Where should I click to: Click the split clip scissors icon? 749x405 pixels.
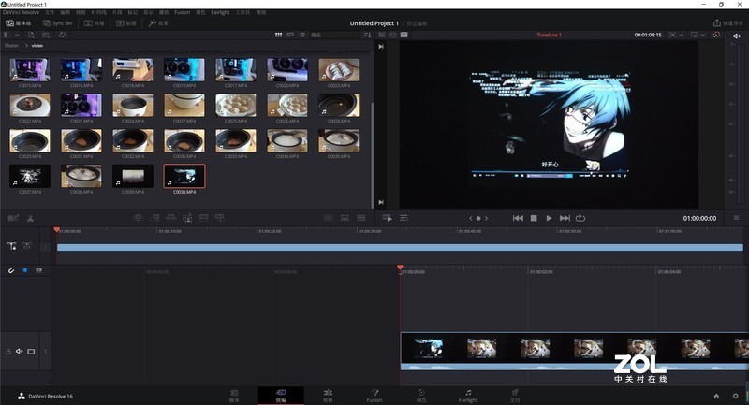coord(30,218)
